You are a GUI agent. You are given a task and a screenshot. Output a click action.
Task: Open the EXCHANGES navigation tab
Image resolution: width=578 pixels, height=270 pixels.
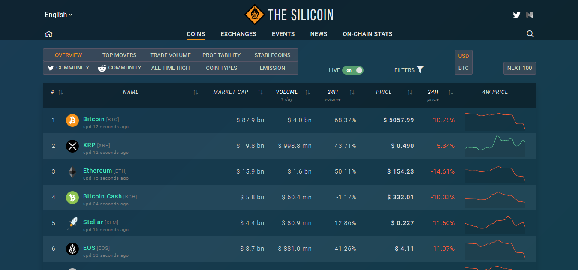coord(238,34)
